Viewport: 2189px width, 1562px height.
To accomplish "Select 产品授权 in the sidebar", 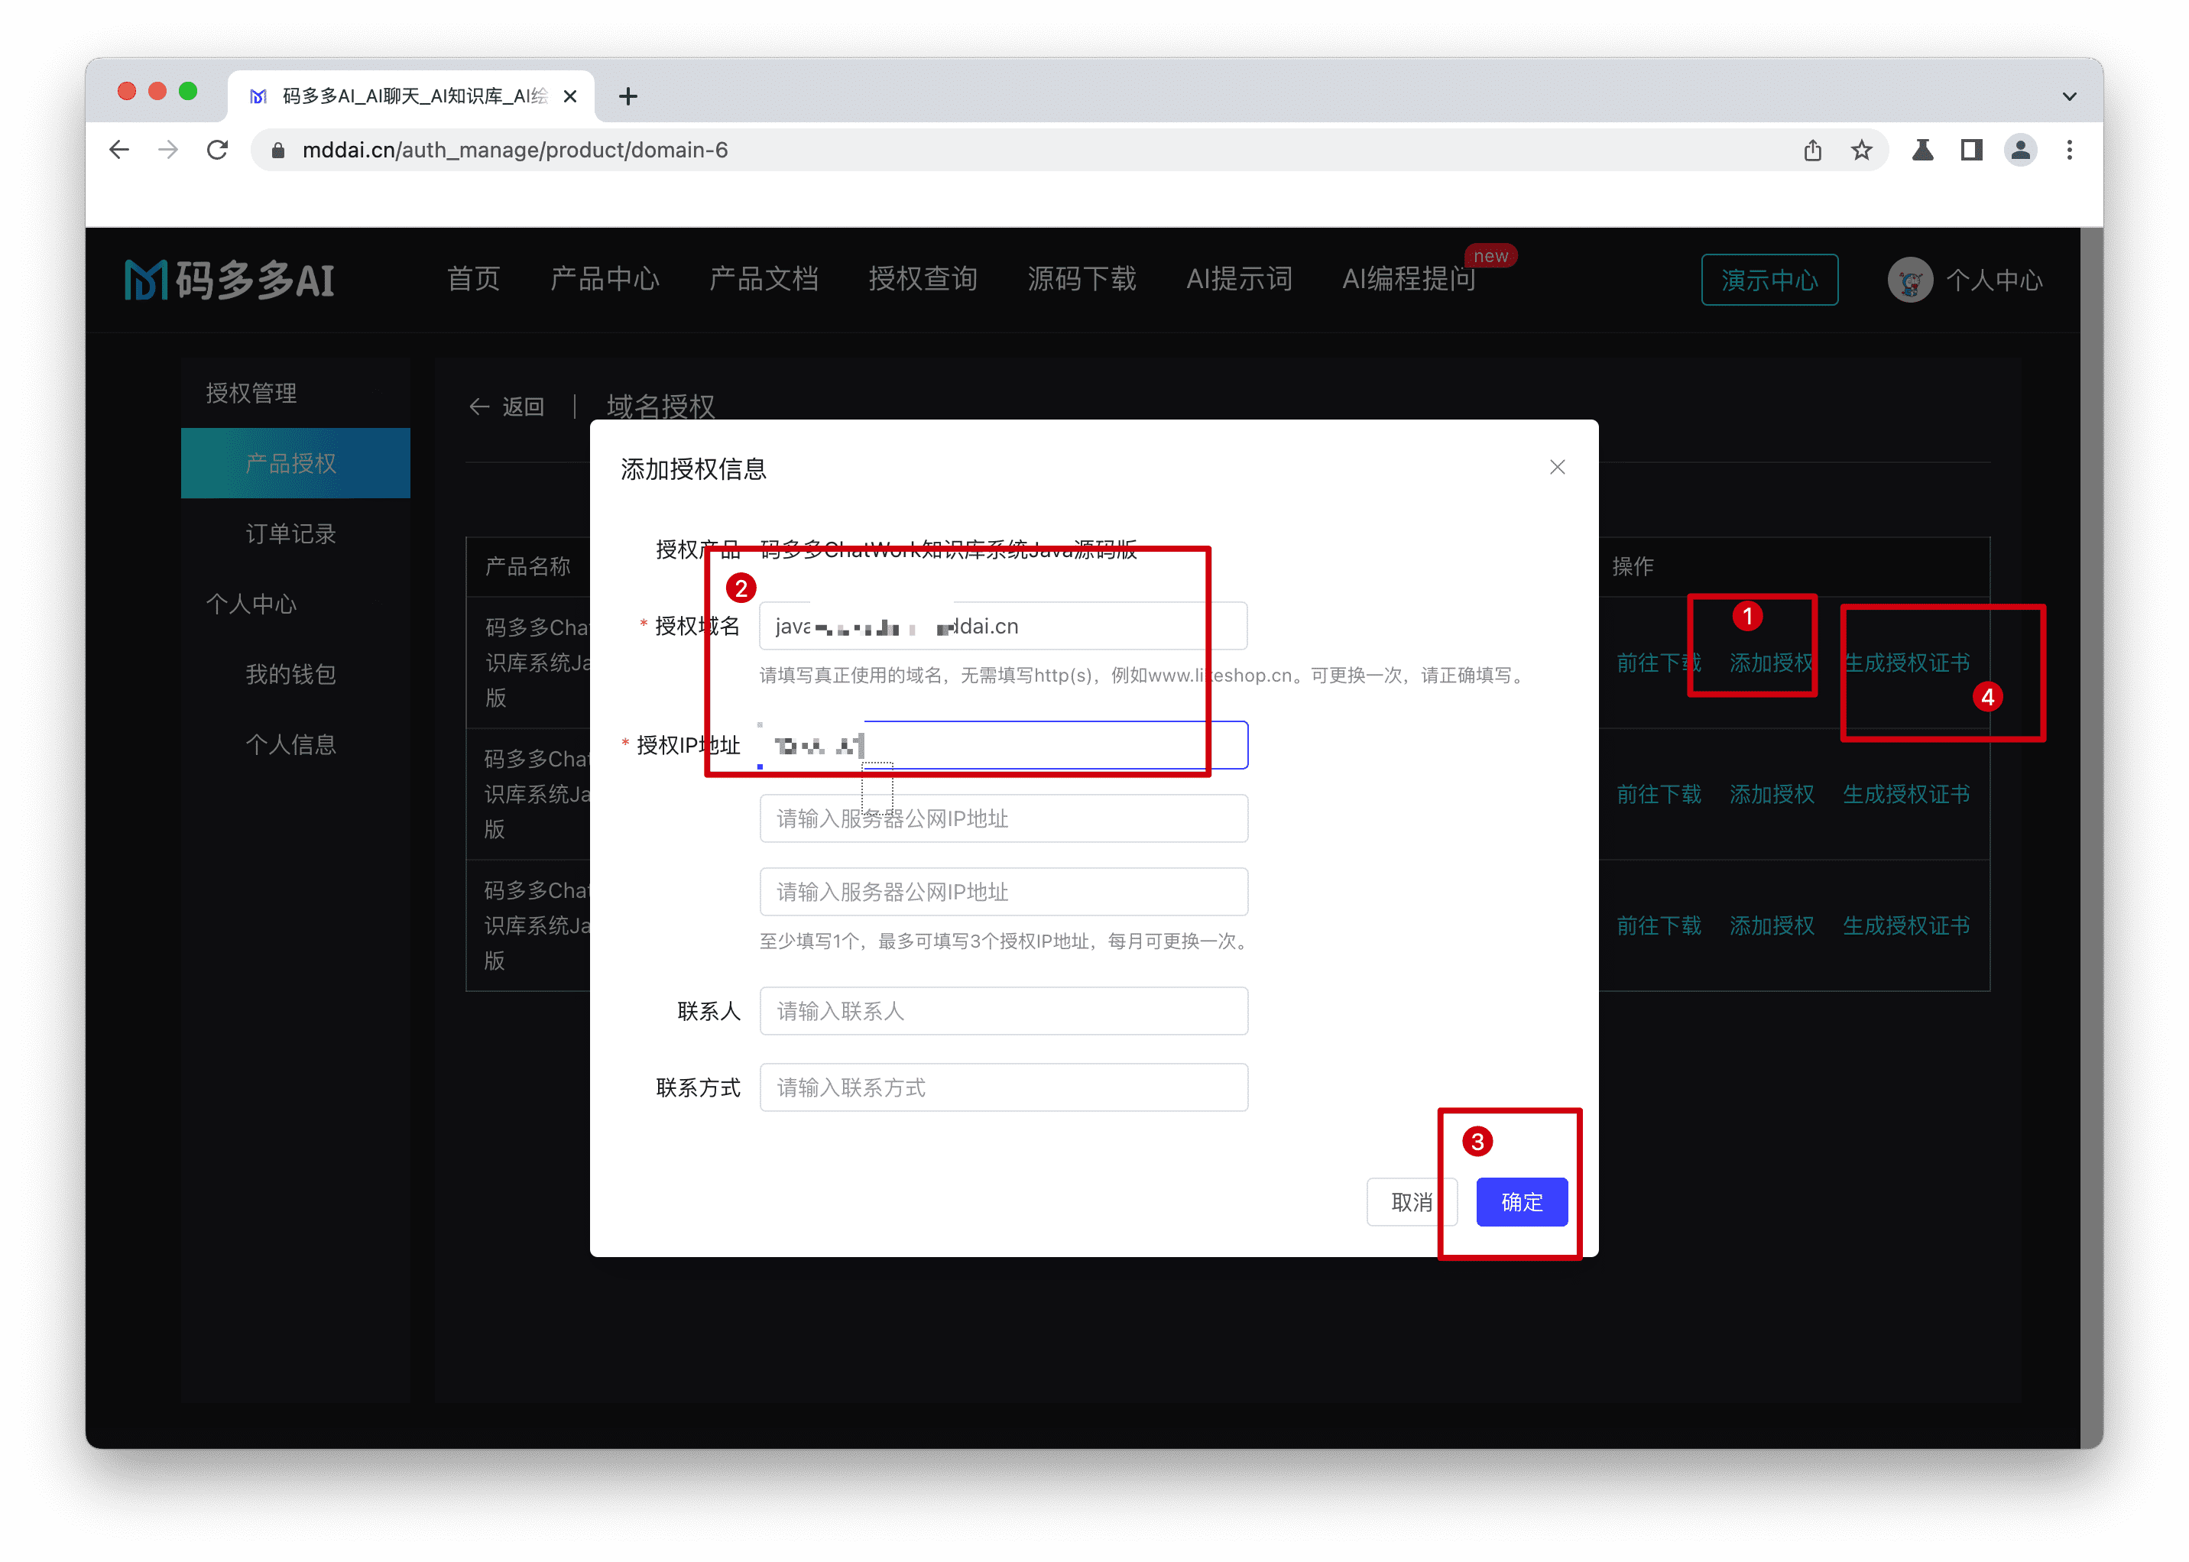I will [x=295, y=462].
